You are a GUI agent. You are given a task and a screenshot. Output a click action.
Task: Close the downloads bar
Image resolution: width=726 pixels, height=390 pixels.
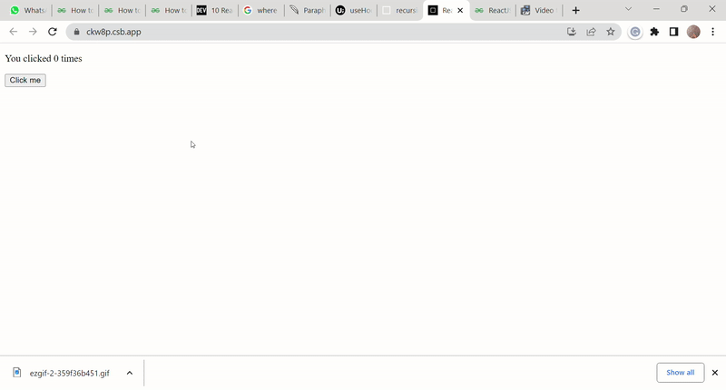click(715, 373)
